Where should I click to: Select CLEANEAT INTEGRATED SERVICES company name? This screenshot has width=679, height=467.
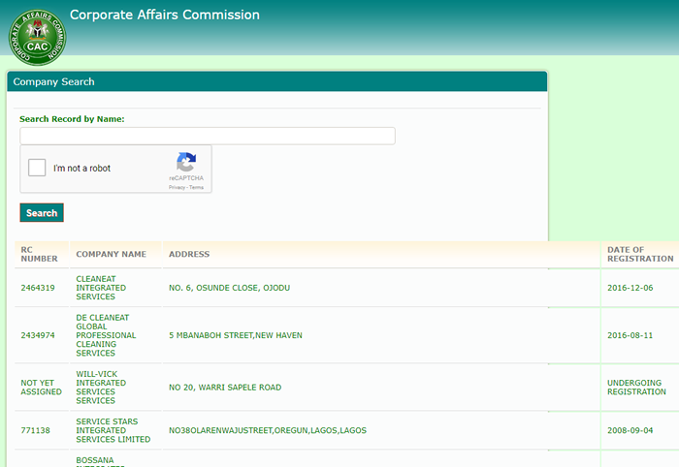click(x=101, y=288)
